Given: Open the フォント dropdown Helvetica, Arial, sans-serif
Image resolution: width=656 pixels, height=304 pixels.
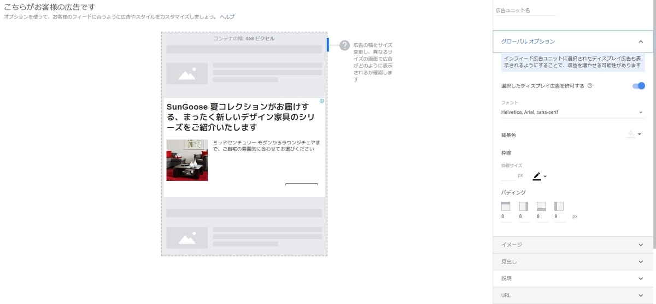Looking at the screenshot, I should [x=572, y=112].
